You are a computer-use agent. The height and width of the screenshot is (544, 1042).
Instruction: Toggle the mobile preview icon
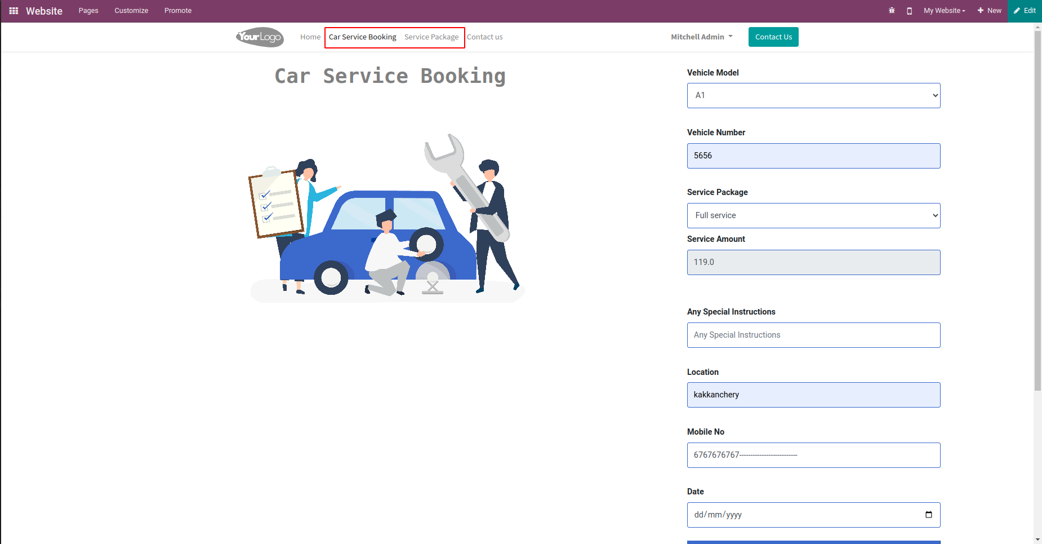click(909, 11)
